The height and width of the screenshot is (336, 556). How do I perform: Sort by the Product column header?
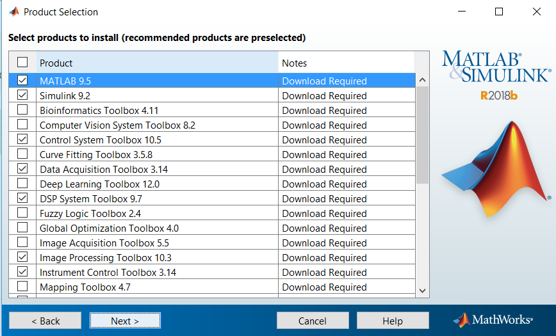[157, 63]
